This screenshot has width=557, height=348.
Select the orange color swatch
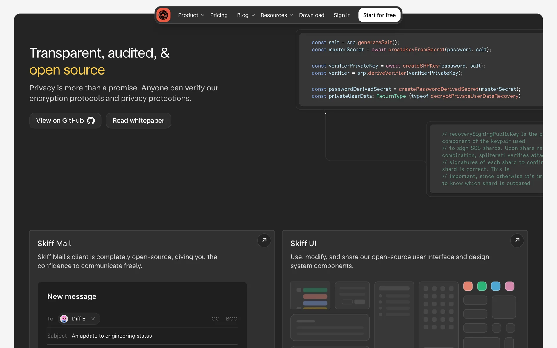(468, 286)
